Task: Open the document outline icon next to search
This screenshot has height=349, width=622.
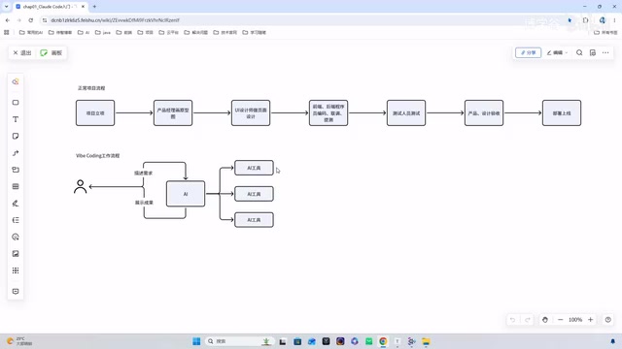Action: coord(593,52)
